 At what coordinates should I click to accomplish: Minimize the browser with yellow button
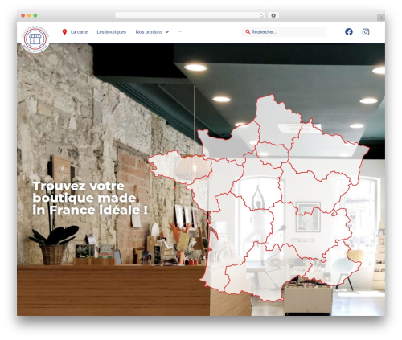[x=29, y=15]
